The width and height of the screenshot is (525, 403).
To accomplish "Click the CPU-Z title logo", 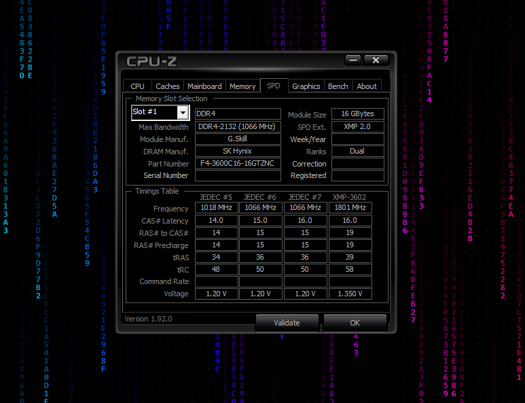I will [x=151, y=61].
